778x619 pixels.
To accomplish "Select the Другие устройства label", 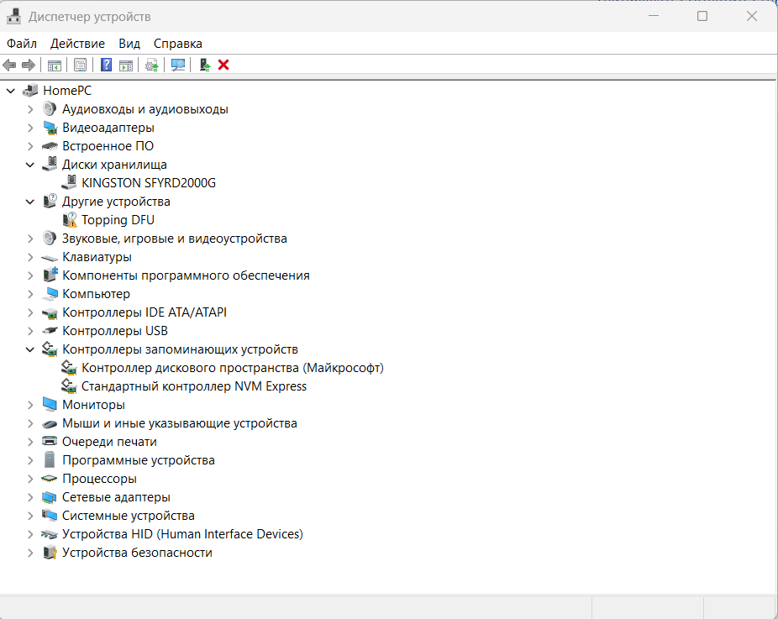I will (116, 202).
